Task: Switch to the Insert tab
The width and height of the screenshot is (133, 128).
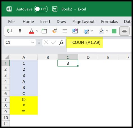Action: click(x=45, y=22)
